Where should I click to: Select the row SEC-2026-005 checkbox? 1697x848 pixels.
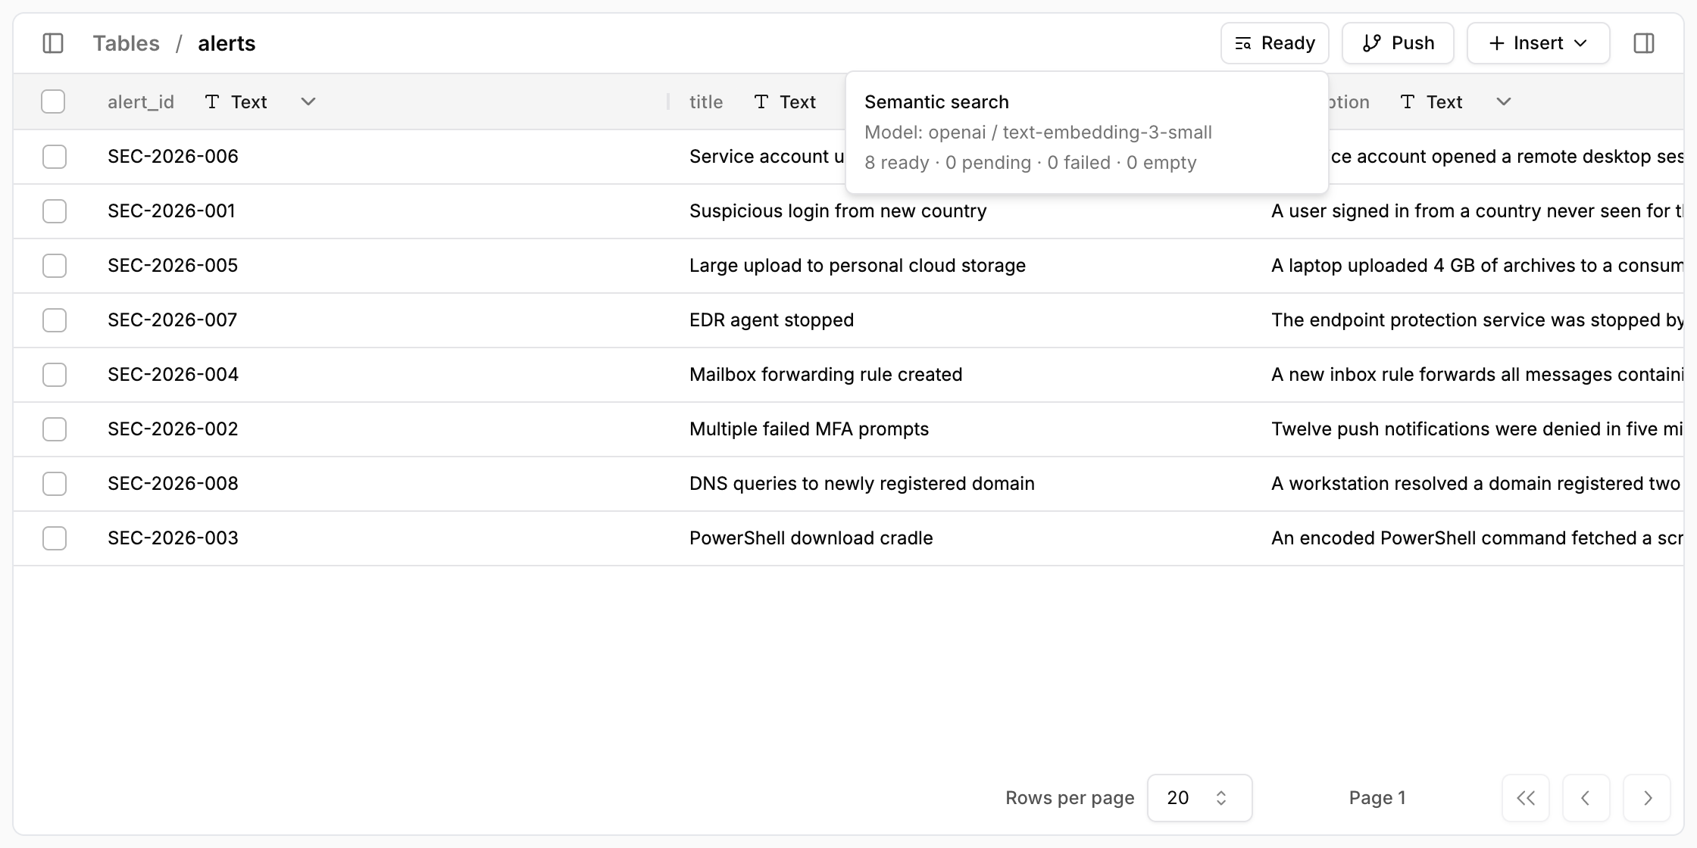point(55,266)
